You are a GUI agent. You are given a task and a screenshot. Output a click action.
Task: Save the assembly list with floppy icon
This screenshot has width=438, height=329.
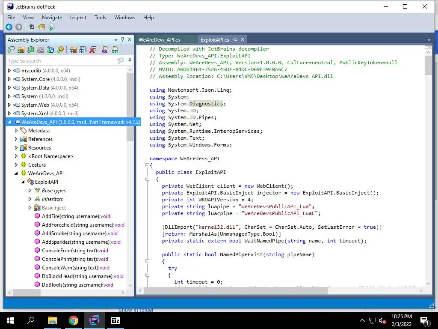tap(83, 50)
